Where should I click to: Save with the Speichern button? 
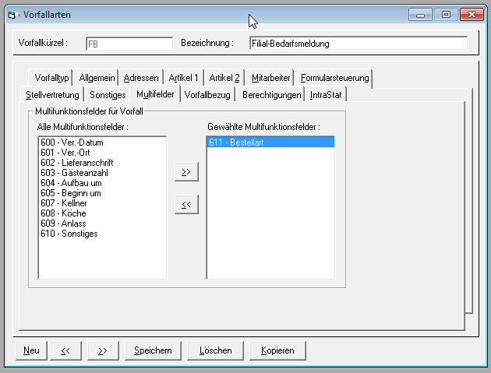point(153,350)
